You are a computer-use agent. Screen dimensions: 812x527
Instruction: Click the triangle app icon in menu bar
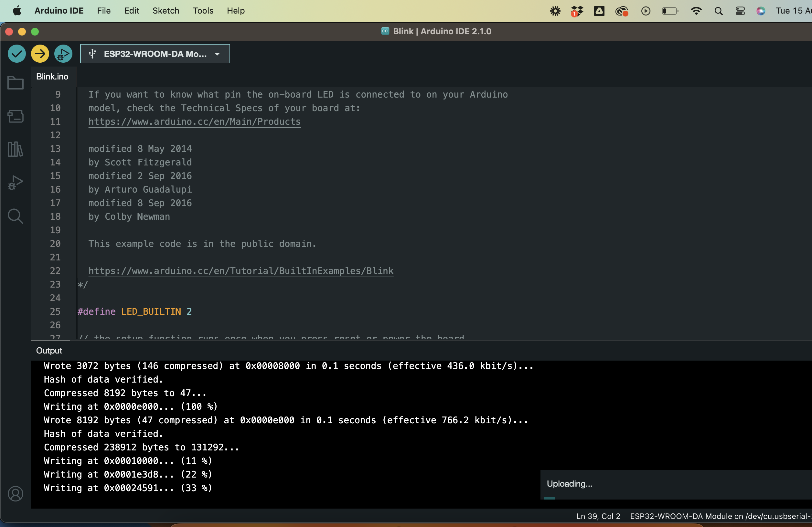click(599, 11)
